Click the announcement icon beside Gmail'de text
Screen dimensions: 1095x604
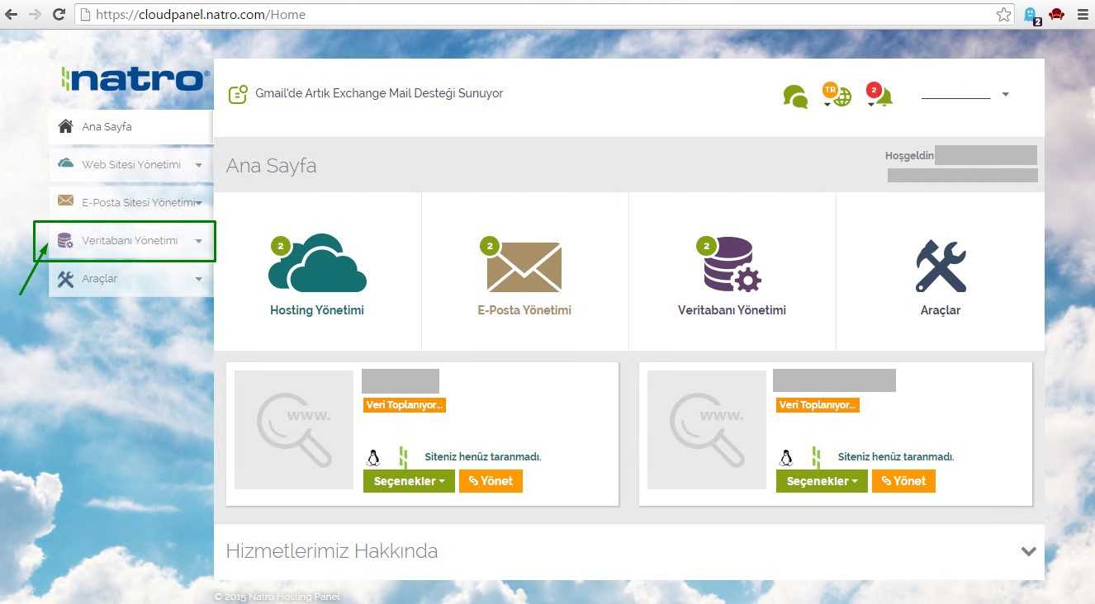point(238,94)
